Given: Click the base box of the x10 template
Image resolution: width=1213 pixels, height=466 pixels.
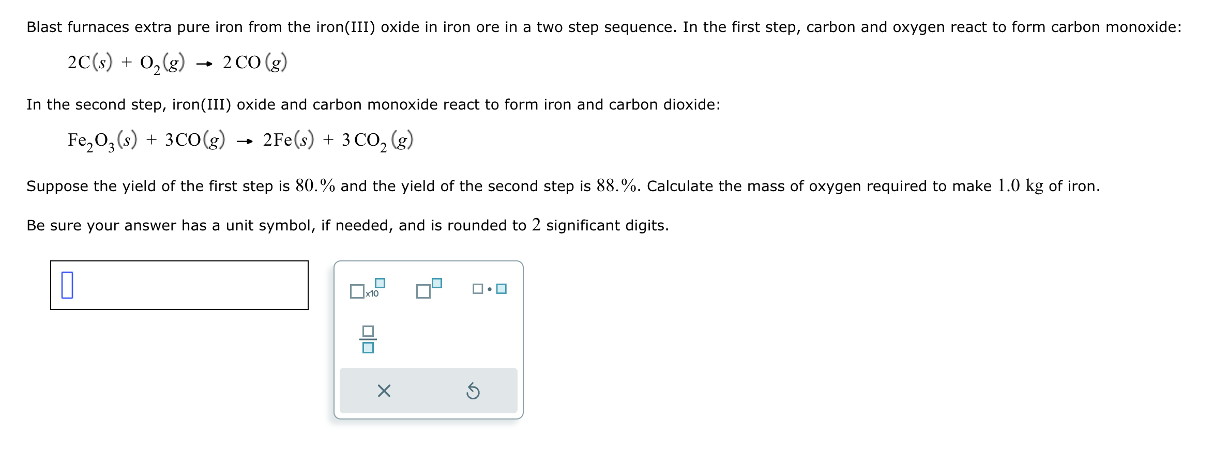Looking at the screenshot, I should (358, 292).
